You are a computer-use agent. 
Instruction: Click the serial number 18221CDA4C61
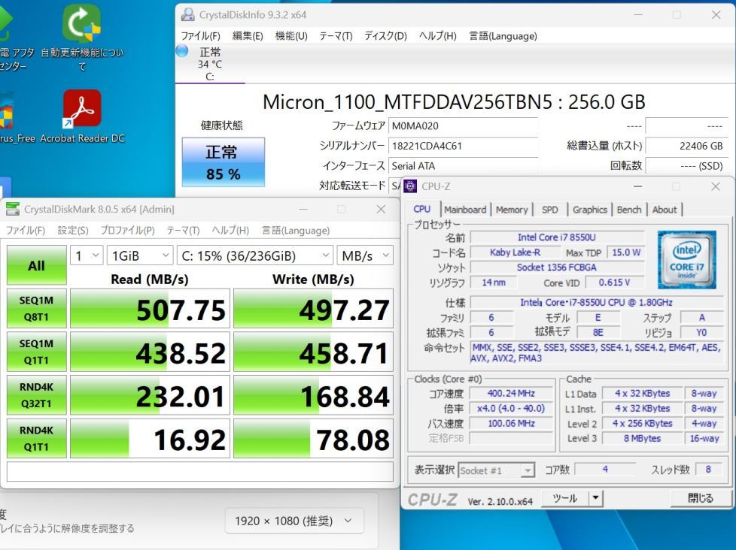(464, 146)
